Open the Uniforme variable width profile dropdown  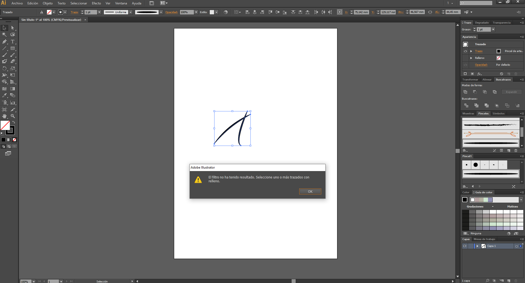click(x=131, y=12)
